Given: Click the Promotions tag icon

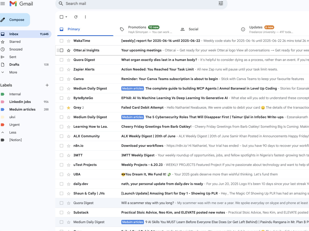Looking at the screenshot, I should [x=122, y=29].
